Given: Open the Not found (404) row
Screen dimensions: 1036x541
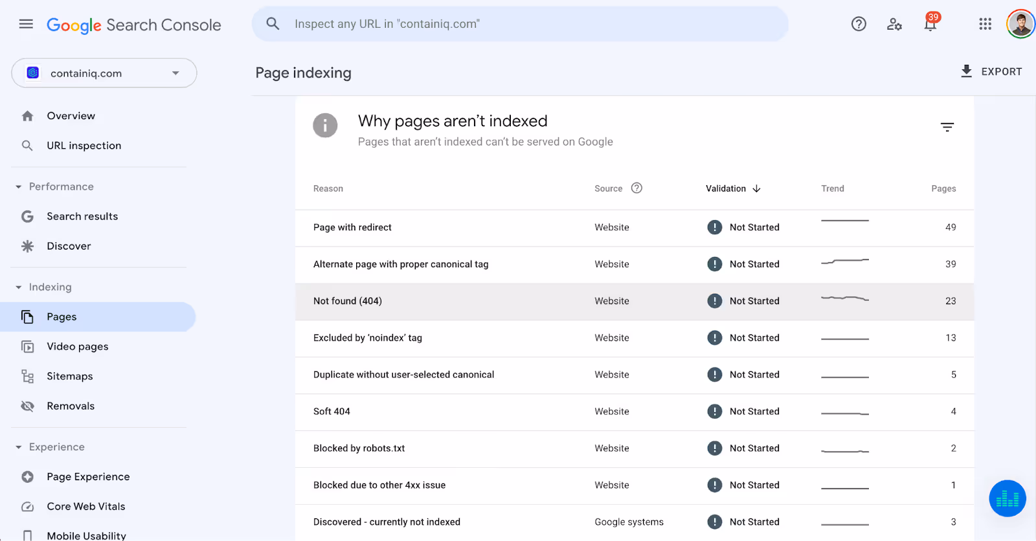Looking at the screenshot, I should (x=635, y=302).
